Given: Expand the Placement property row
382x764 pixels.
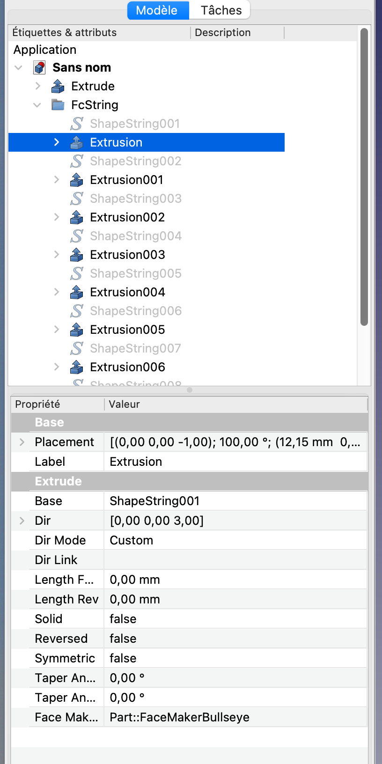Looking at the screenshot, I should [22, 442].
